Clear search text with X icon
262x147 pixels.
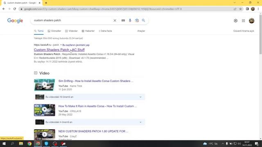(115, 20)
